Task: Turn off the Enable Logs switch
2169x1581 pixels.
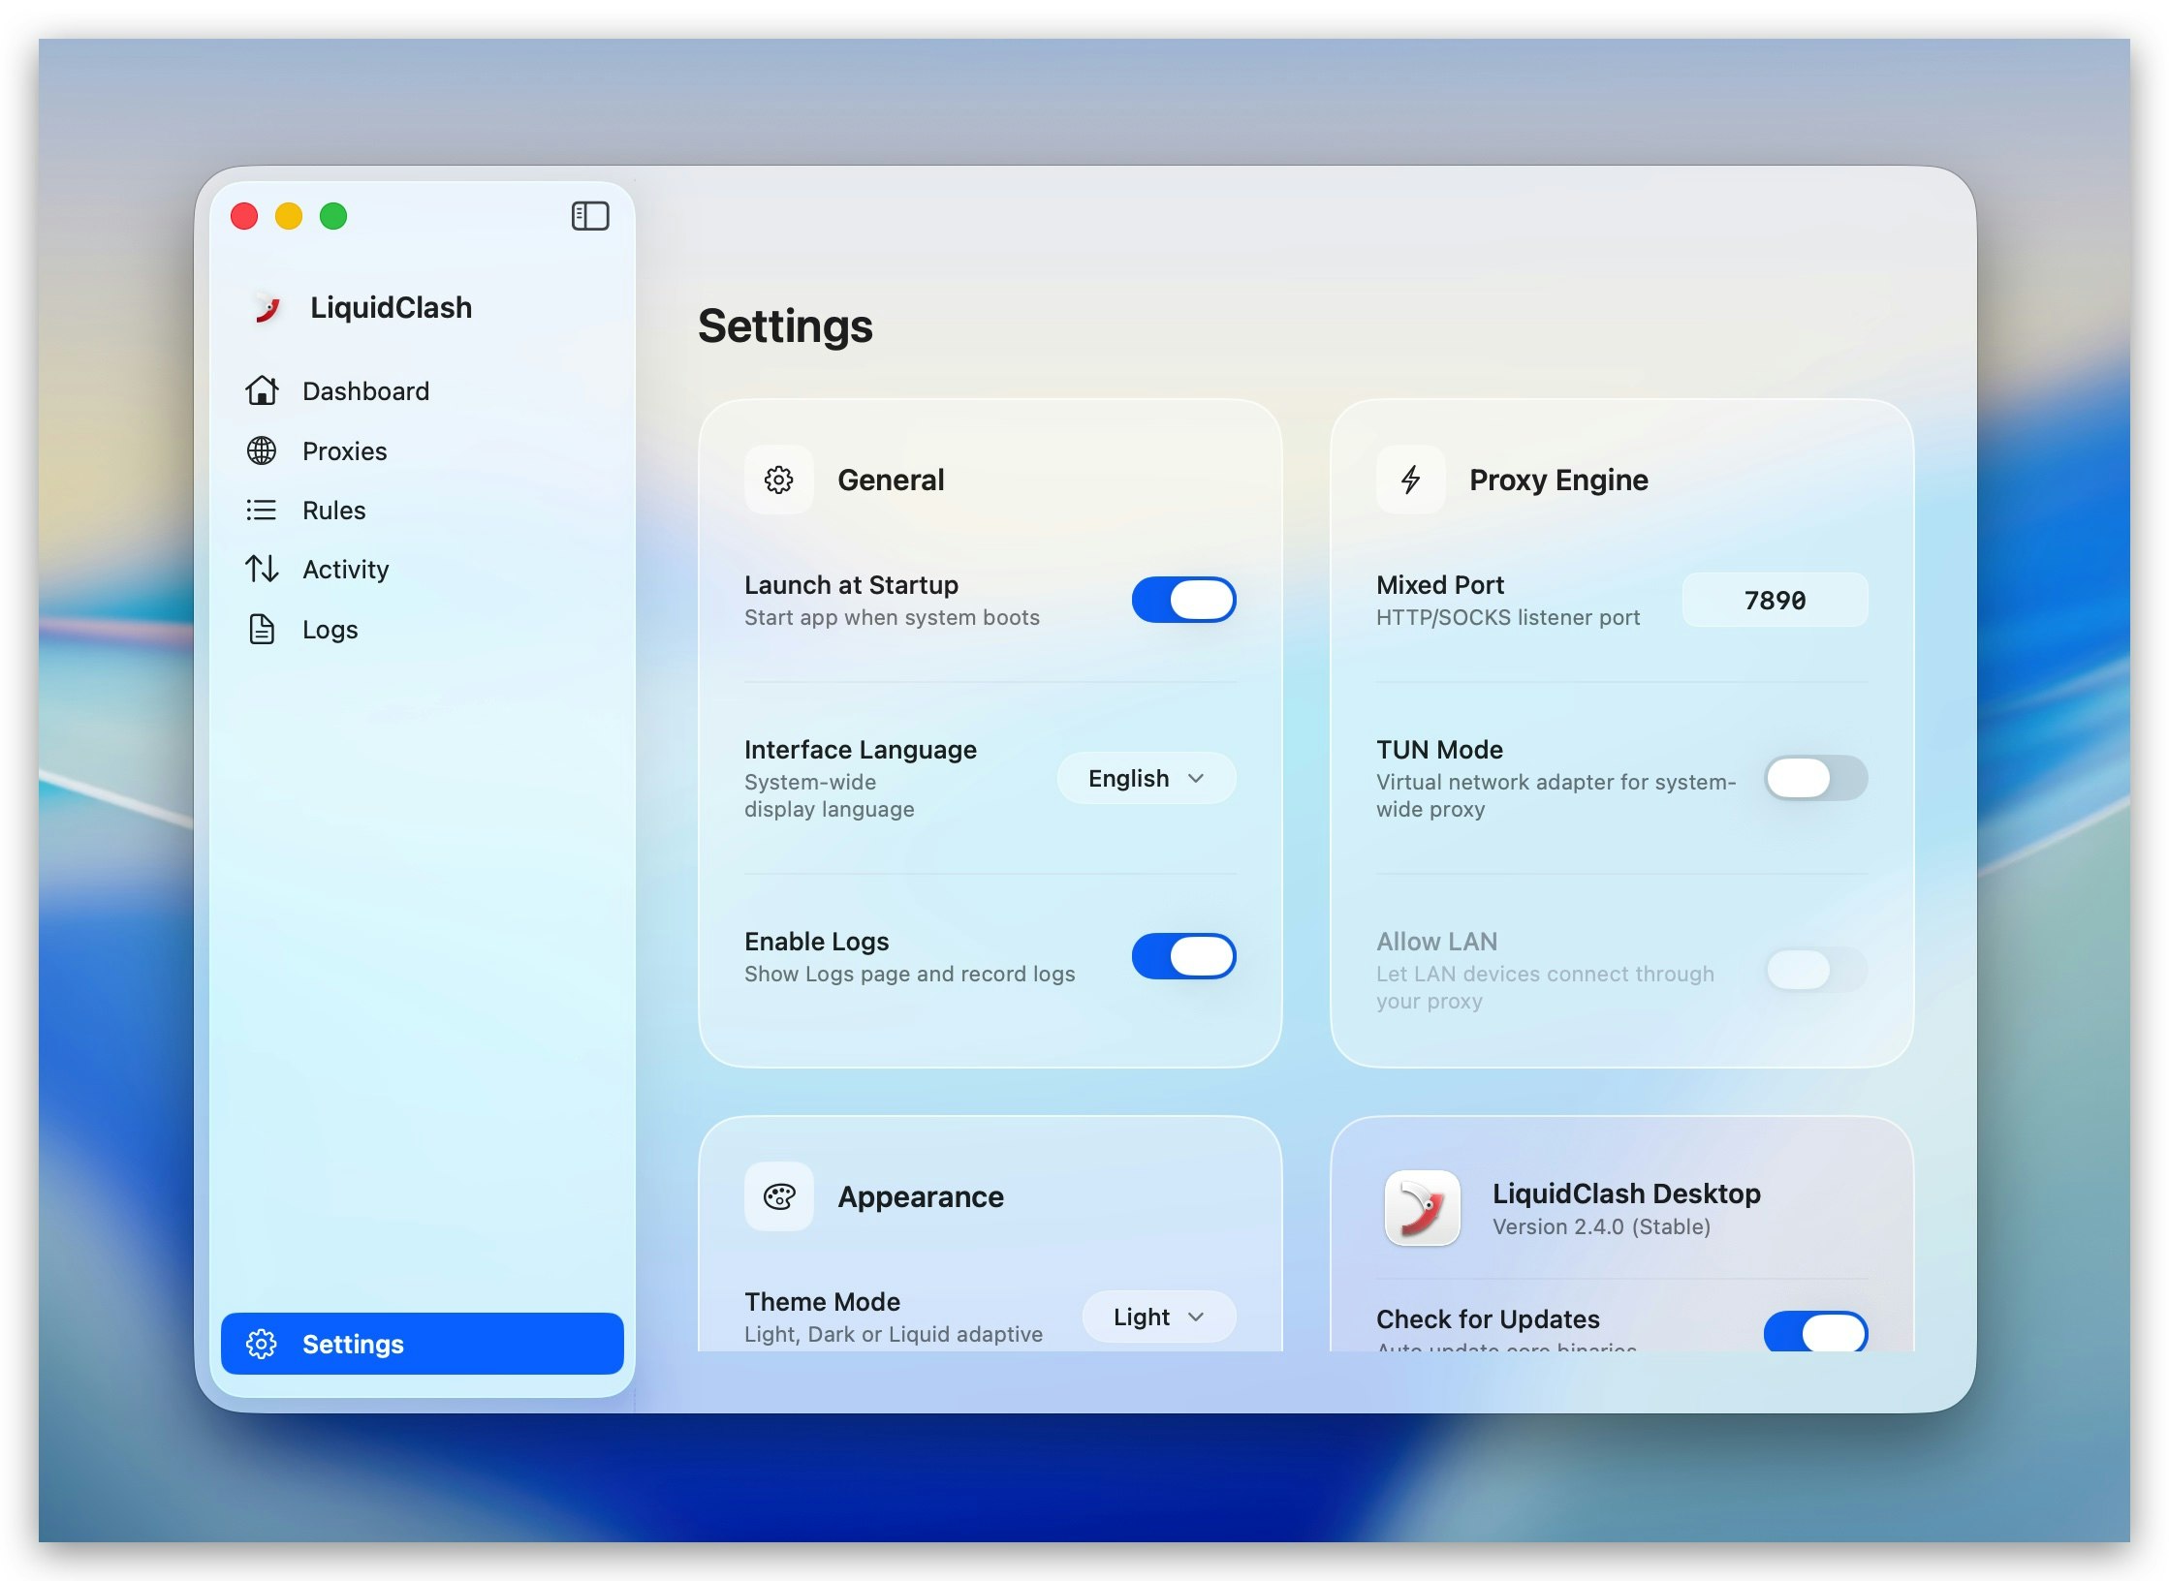Action: click(1183, 956)
